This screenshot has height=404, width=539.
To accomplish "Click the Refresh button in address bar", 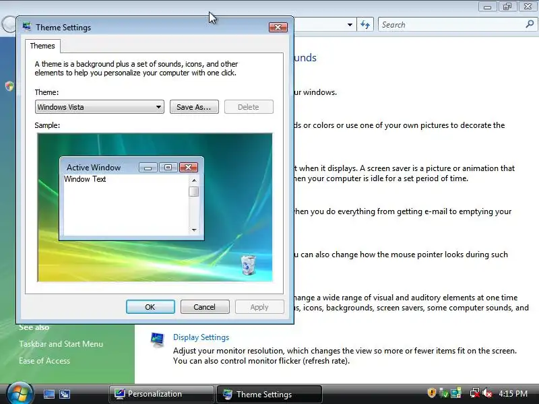I will pos(365,25).
